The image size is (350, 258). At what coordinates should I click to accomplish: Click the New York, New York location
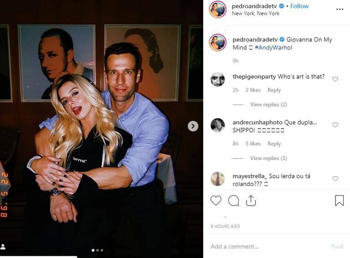tap(255, 14)
